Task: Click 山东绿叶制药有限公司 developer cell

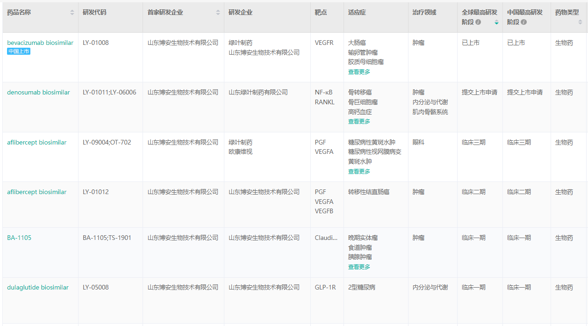Action: (x=258, y=92)
